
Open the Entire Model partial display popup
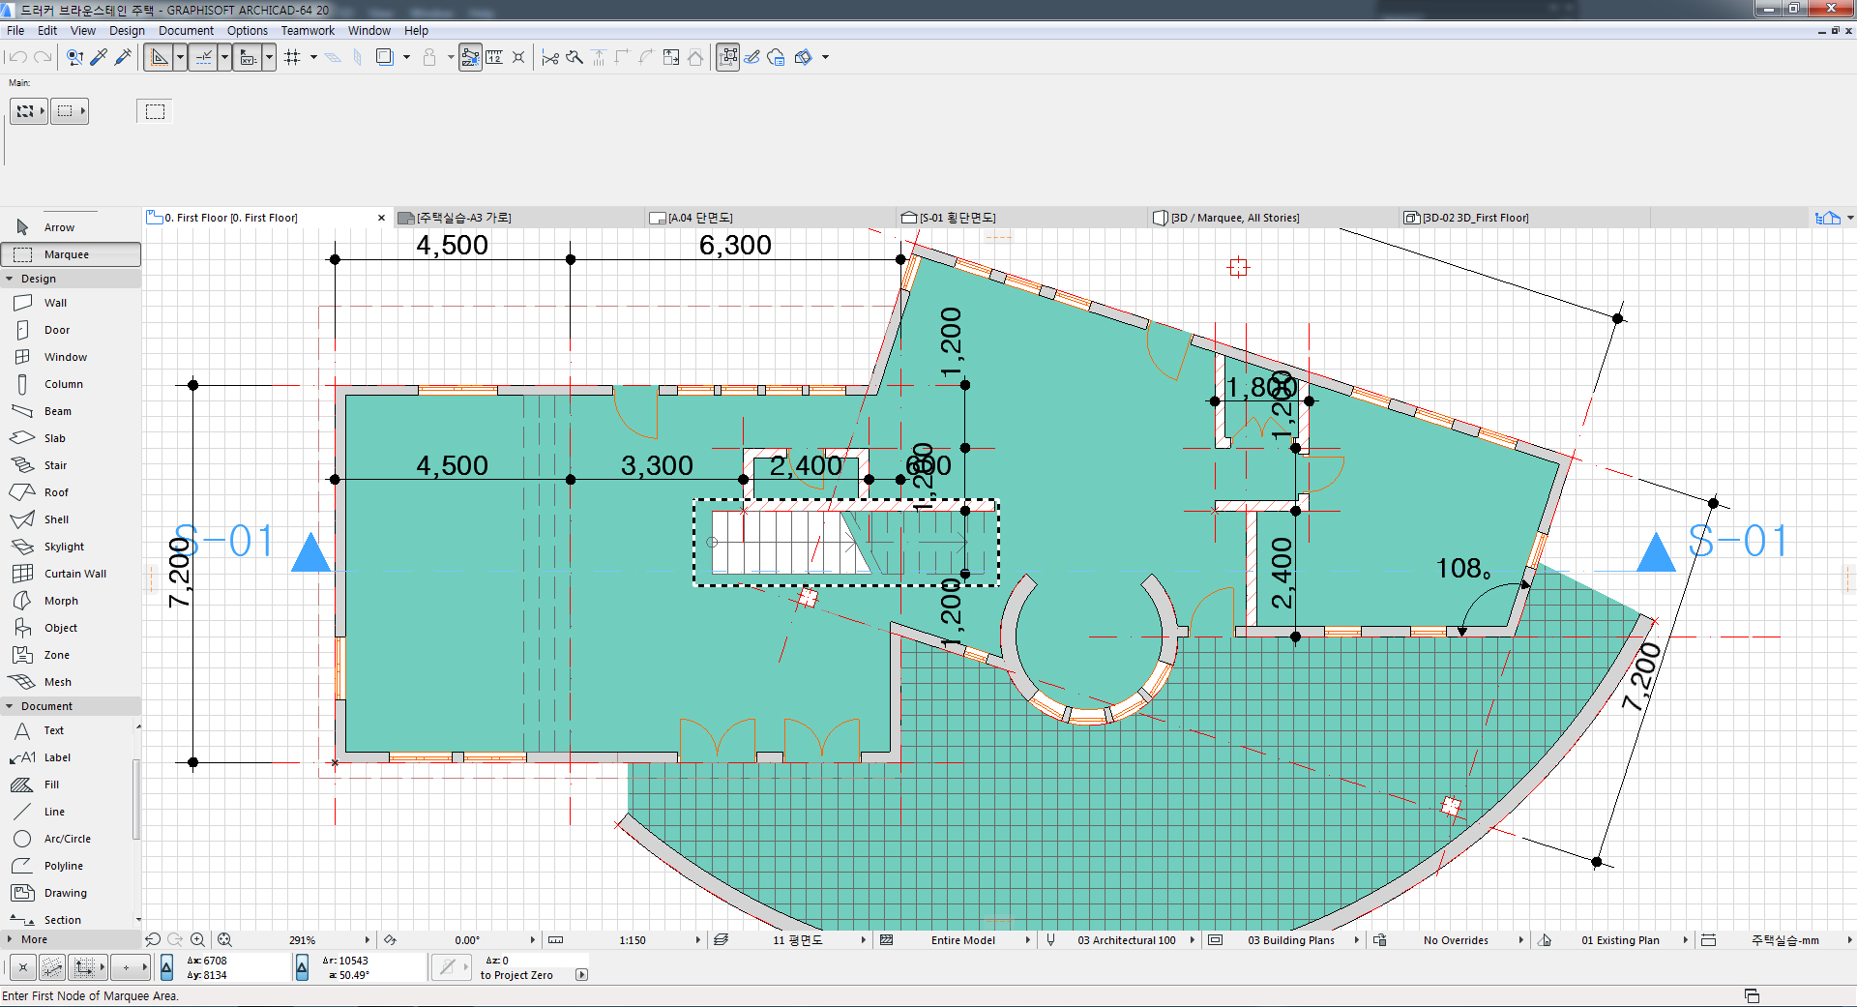[x=1027, y=940]
